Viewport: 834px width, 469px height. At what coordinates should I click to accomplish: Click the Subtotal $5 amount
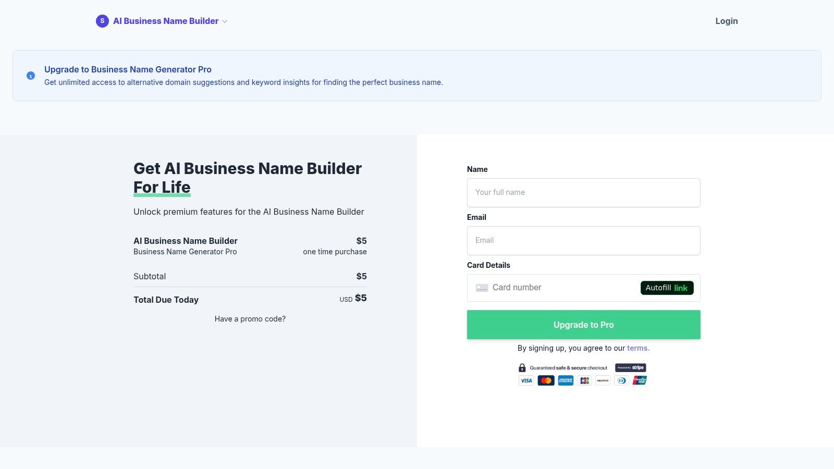[361, 276]
